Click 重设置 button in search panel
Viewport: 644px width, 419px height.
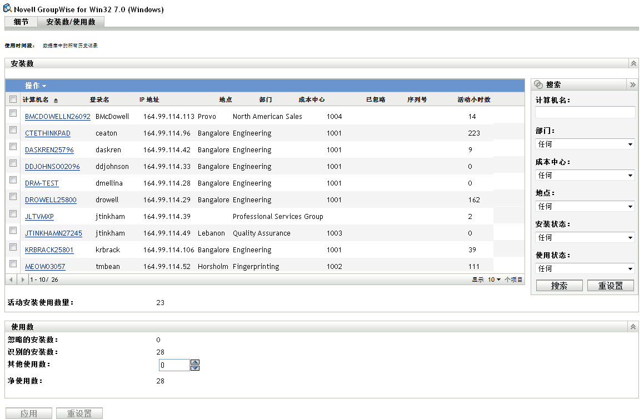(610, 286)
